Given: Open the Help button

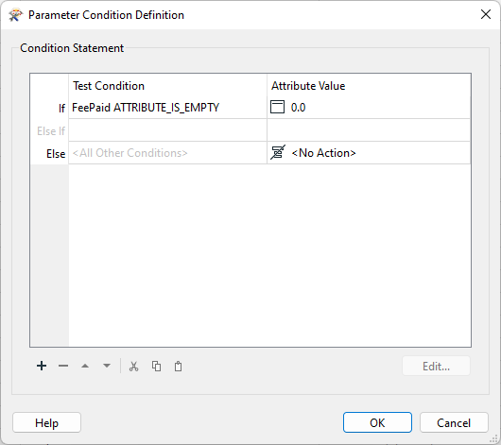Looking at the screenshot, I should 46,422.
